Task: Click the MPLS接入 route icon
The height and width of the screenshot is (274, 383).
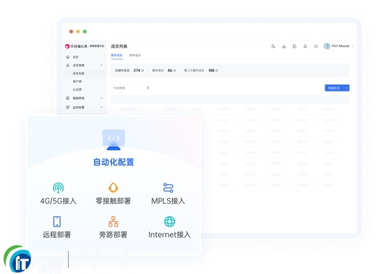Action: [168, 188]
